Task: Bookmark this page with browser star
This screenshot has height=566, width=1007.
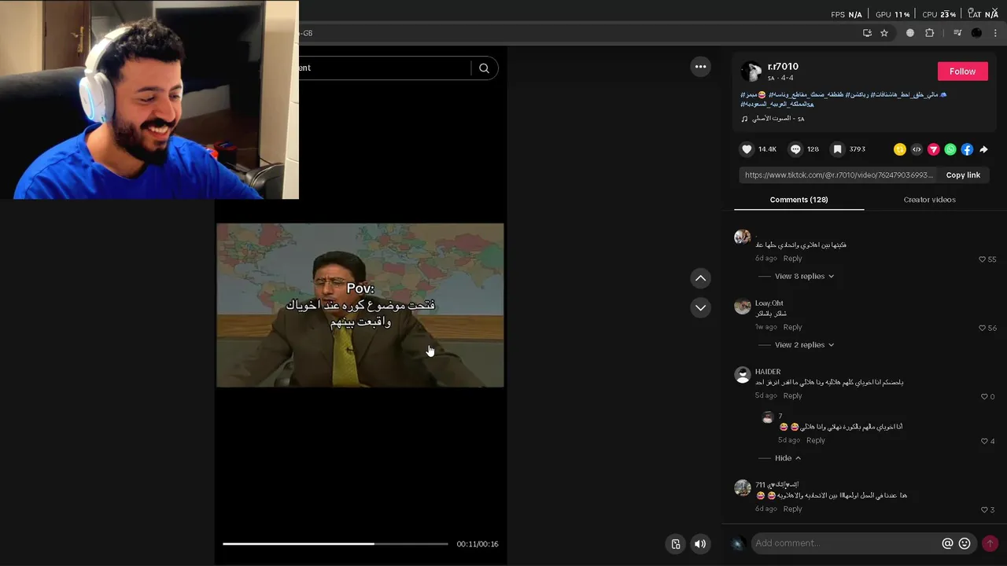Action: tap(884, 33)
